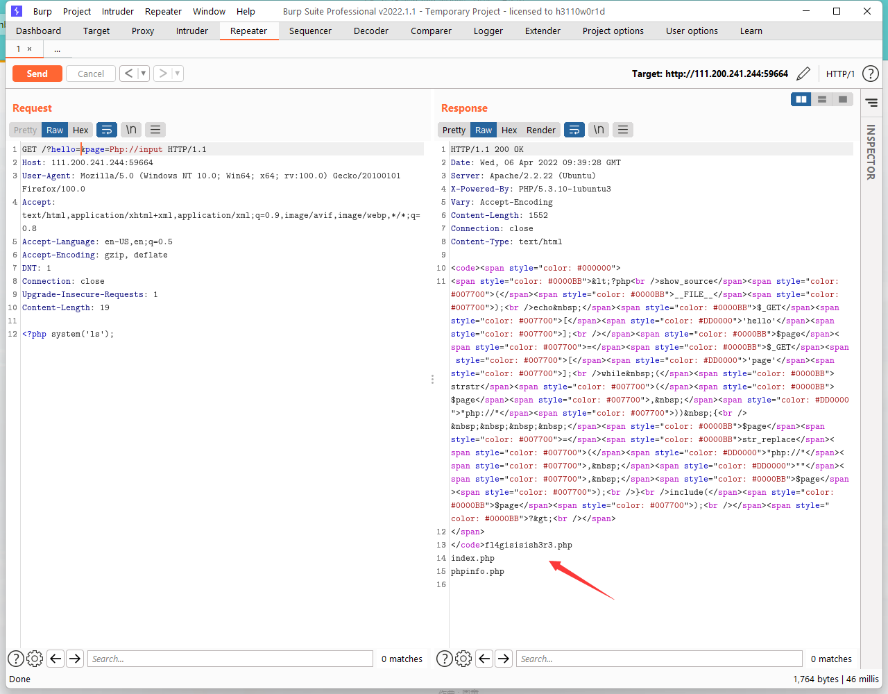
Task: Toggle request non-printable characters \n button
Action: [x=131, y=130]
